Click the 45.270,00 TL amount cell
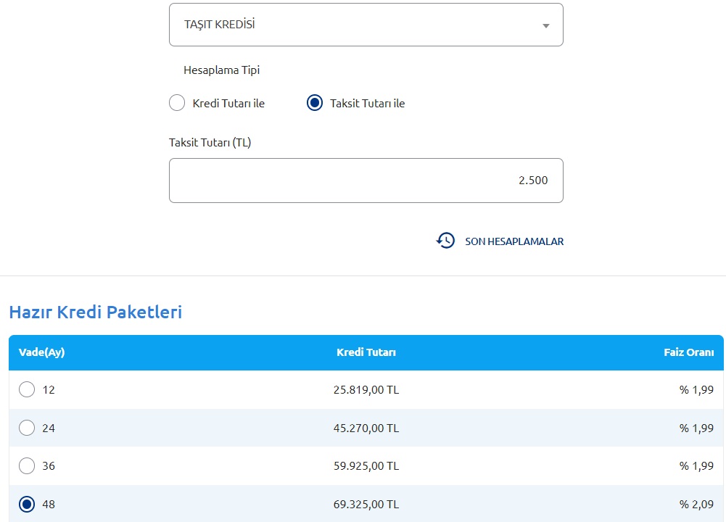Image resolution: width=726 pixels, height=522 pixels. [366, 428]
